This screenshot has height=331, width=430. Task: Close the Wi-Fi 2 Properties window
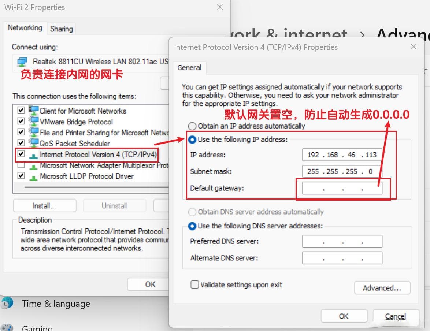click(x=220, y=7)
